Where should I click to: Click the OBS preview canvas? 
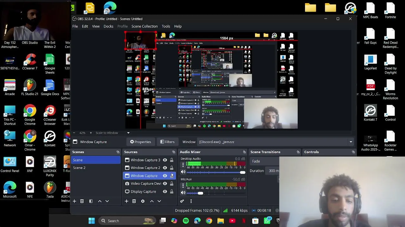(x=211, y=80)
